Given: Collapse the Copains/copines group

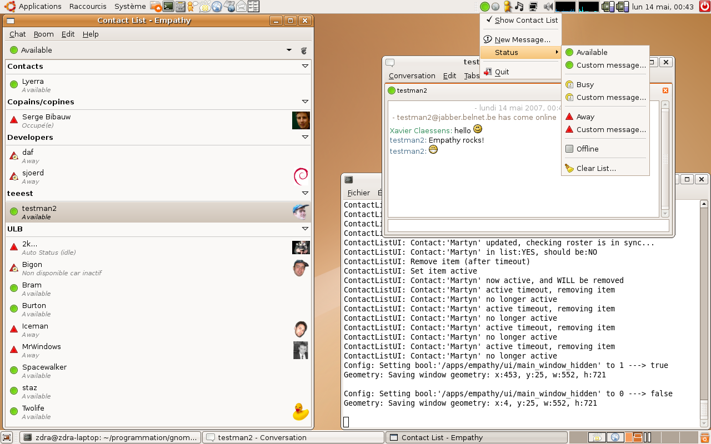Looking at the screenshot, I should pyautogui.click(x=305, y=102).
